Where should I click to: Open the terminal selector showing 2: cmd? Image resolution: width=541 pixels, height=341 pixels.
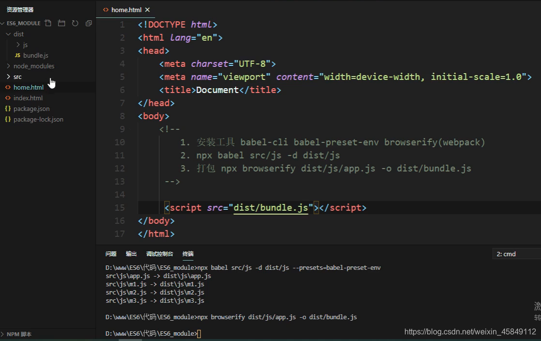pyautogui.click(x=516, y=254)
